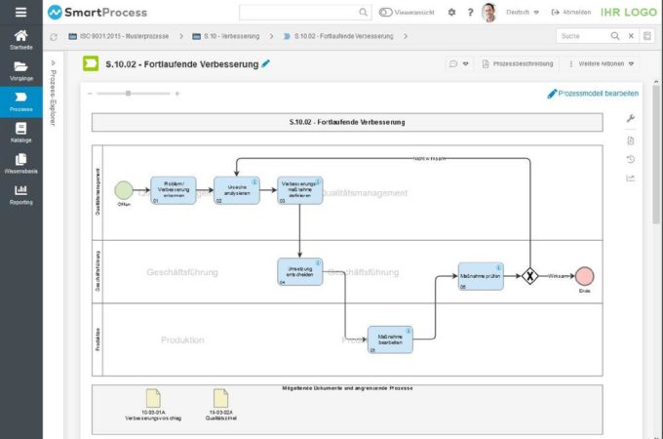Click the wrench tool icon beside the diagram
This screenshot has height=439, width=663.
(630, 118)
